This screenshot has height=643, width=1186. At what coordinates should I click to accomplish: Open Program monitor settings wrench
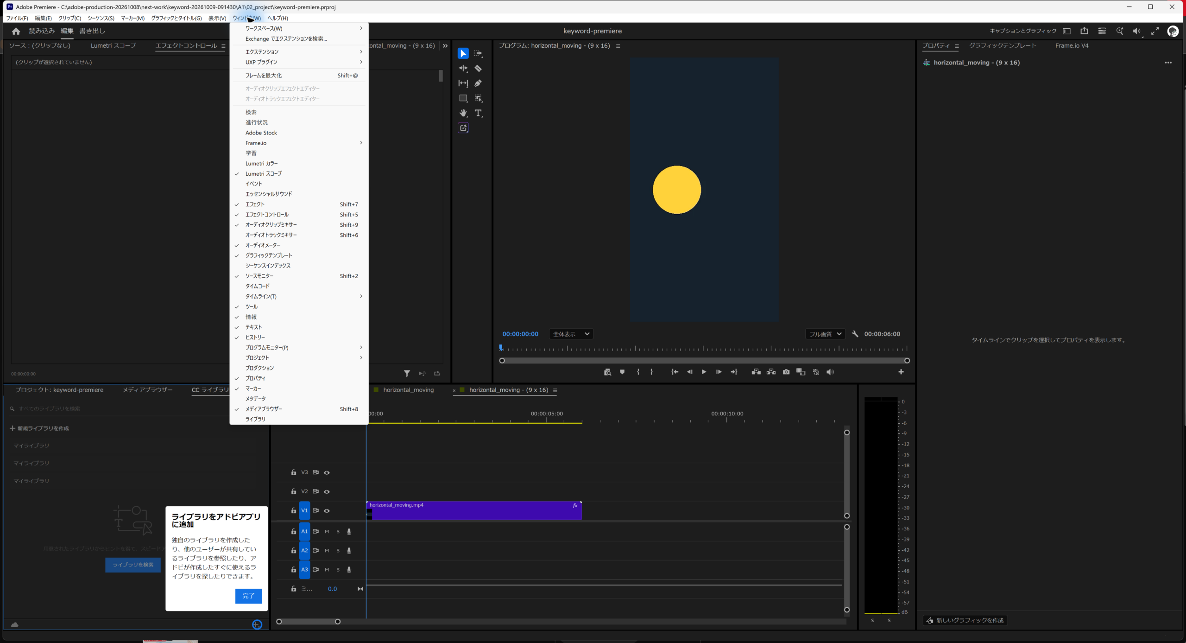click(x=855, y=334)
